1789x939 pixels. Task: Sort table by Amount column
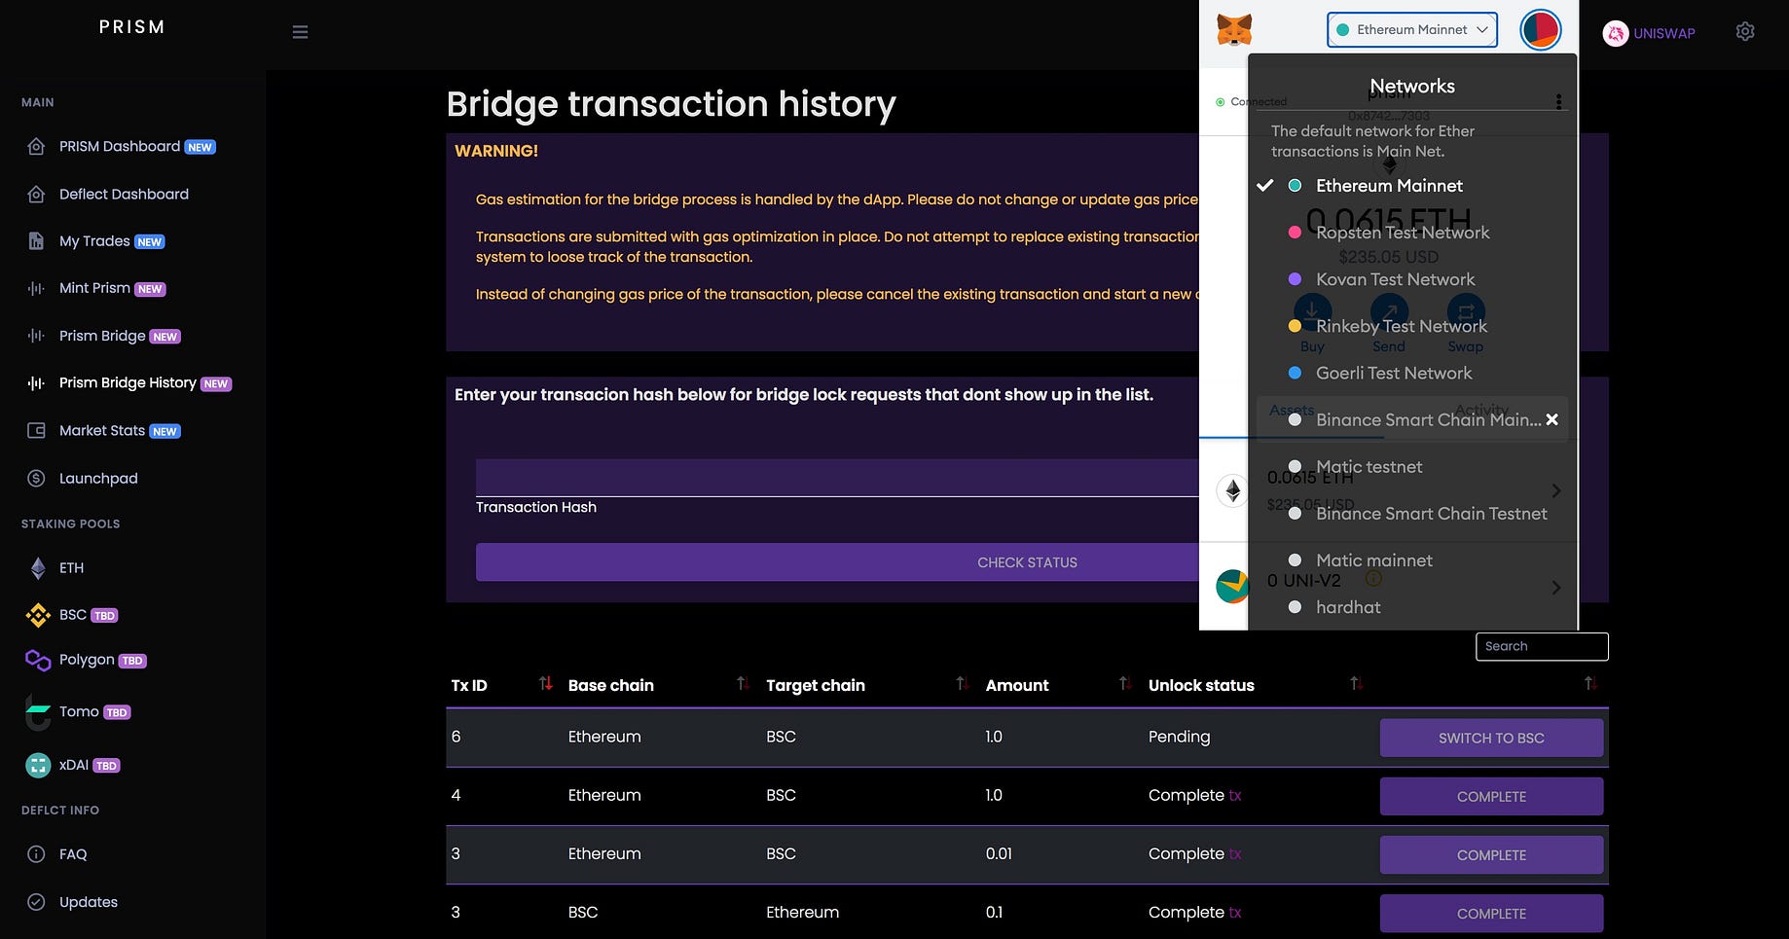click(1125, 684)
